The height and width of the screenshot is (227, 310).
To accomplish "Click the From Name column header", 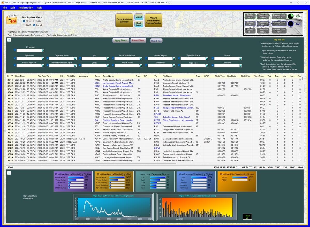I will click(108, 76).
